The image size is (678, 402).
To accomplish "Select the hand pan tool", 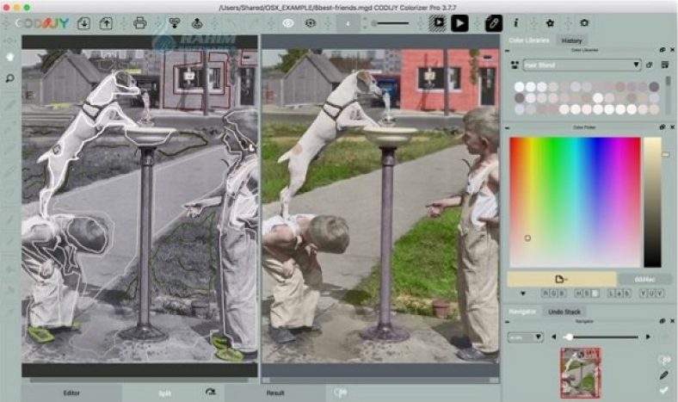I will 9,57.
